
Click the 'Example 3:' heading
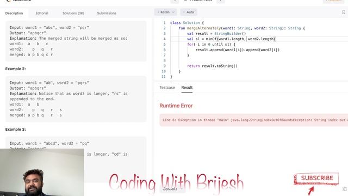16,130
